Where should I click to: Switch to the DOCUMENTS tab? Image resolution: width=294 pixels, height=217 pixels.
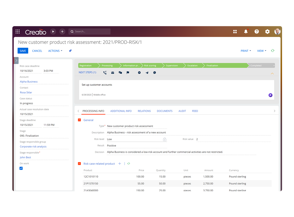pos(165,111)
